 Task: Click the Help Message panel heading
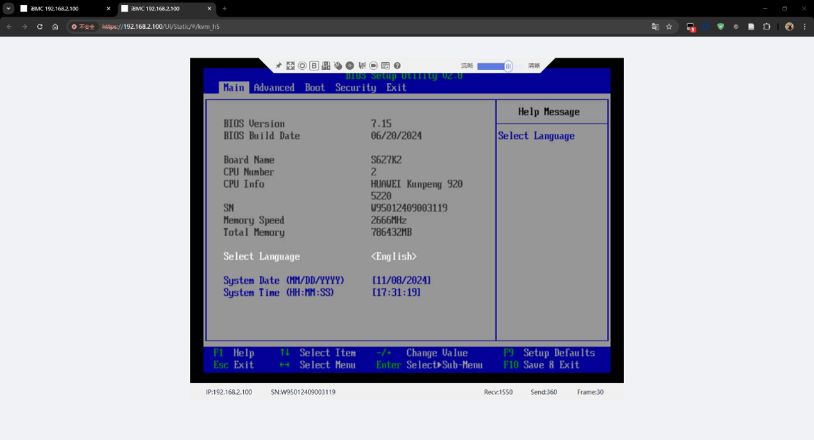click(549, 111)
